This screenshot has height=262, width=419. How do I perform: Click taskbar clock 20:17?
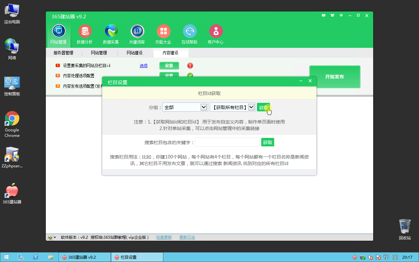[407, 257]
